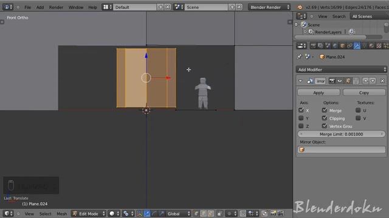Enable the V textures checkbox

tap(358, 118)
